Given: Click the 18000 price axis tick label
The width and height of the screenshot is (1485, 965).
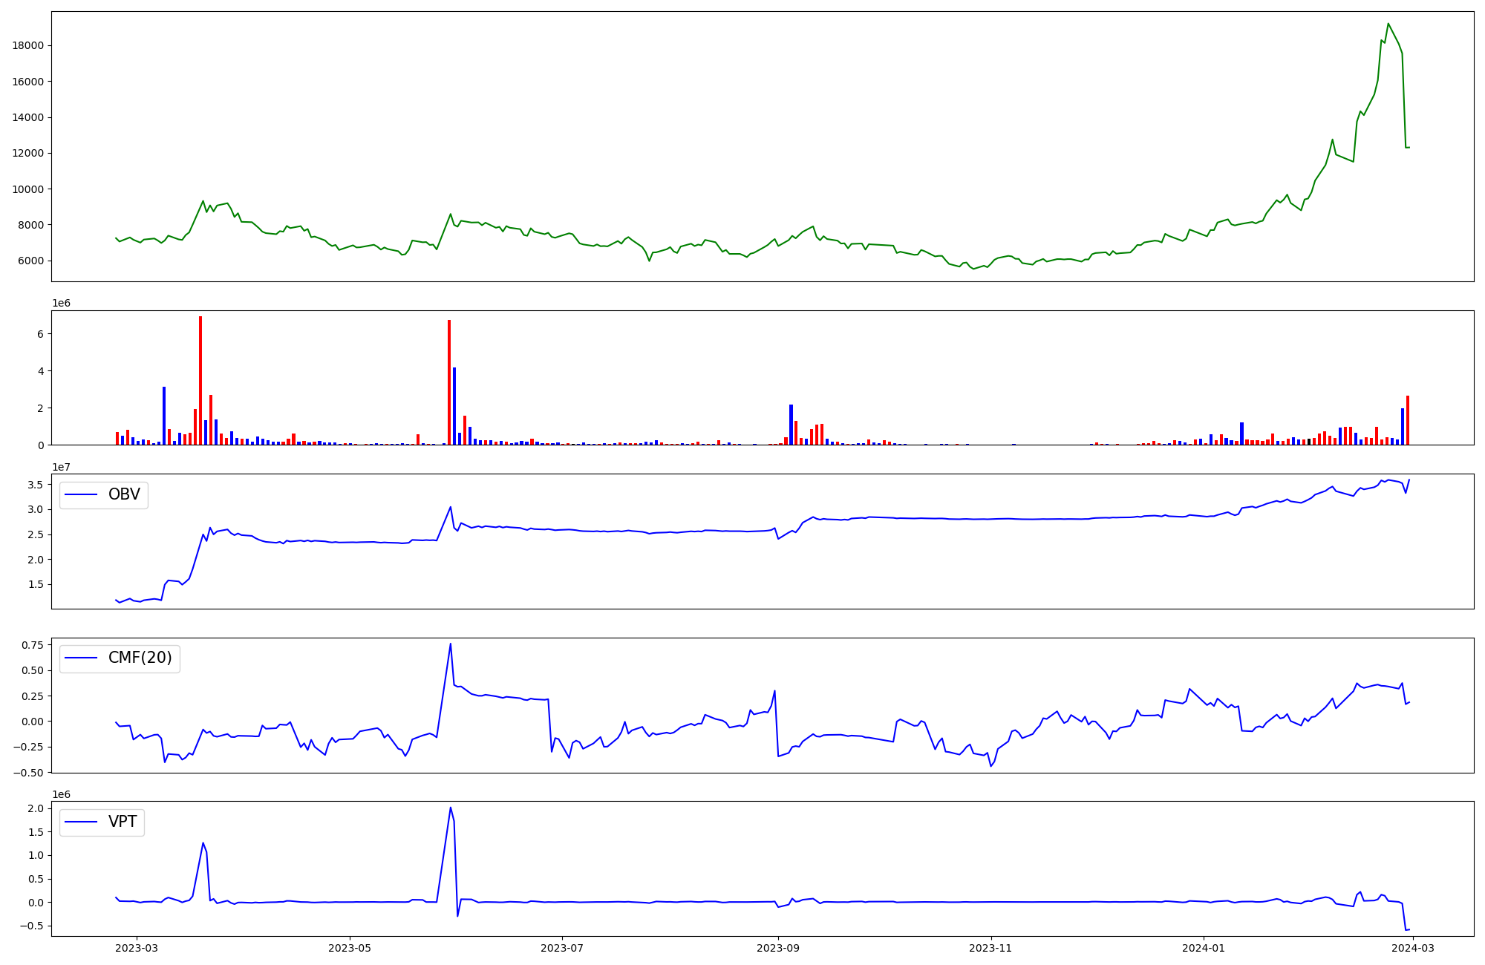Looking at the screenshot, I should [x=28, y=46].
